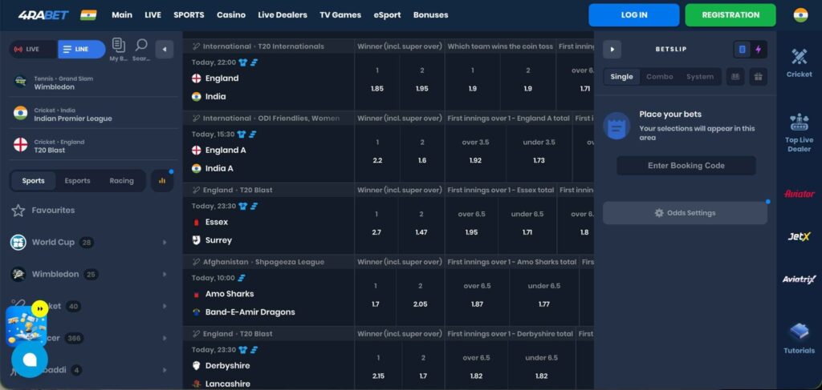Switch to LIVE mode toggle
822x390 pixels.
click(x=34, y=49)
